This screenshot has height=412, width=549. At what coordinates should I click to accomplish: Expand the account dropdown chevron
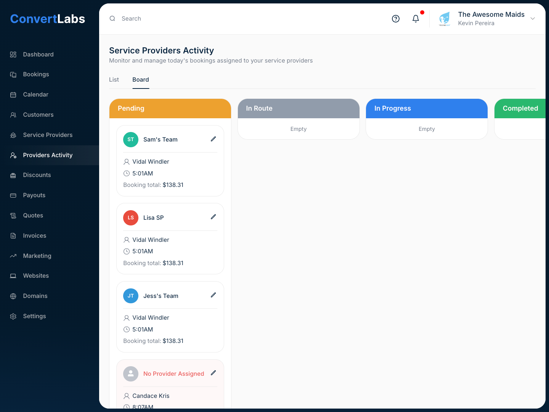coord(533,19)
